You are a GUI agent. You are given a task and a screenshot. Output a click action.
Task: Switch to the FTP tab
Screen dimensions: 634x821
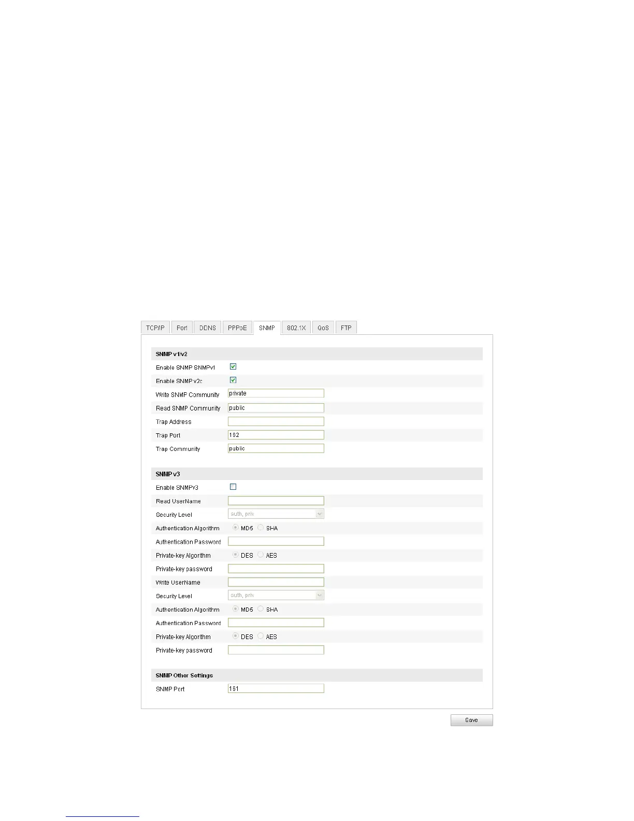[x=346, y=328]
